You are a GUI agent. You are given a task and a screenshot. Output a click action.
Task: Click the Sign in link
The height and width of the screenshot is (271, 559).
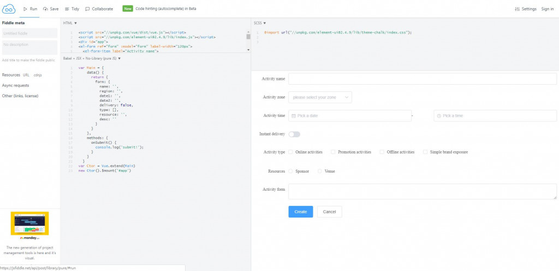click(x=547, y=9)
